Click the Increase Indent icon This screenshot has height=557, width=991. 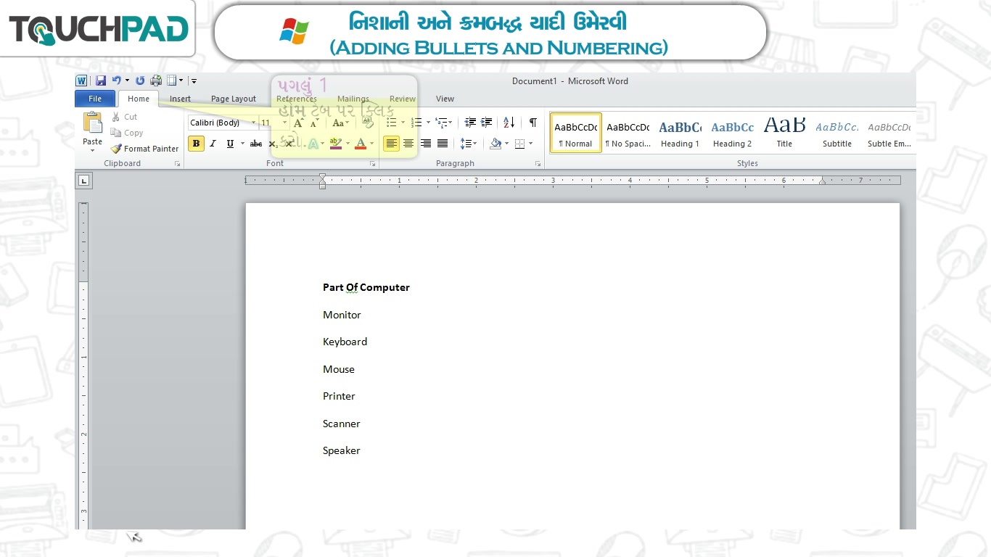487,123
